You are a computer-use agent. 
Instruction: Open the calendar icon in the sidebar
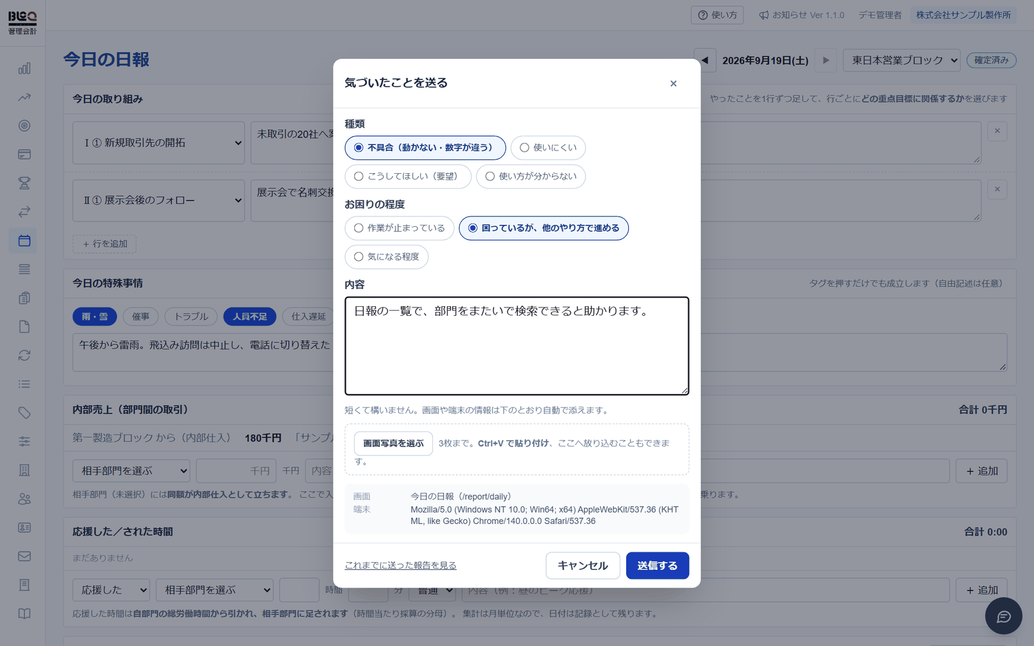click(x=24, y=240)
